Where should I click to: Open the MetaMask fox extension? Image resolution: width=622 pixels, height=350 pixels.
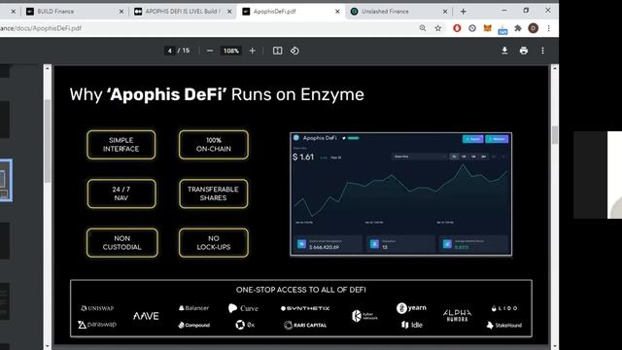click(487, 28)
